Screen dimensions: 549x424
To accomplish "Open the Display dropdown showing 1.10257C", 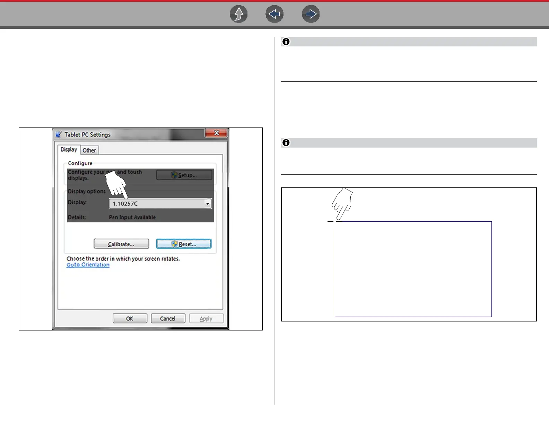I will [x=160, y=204].
